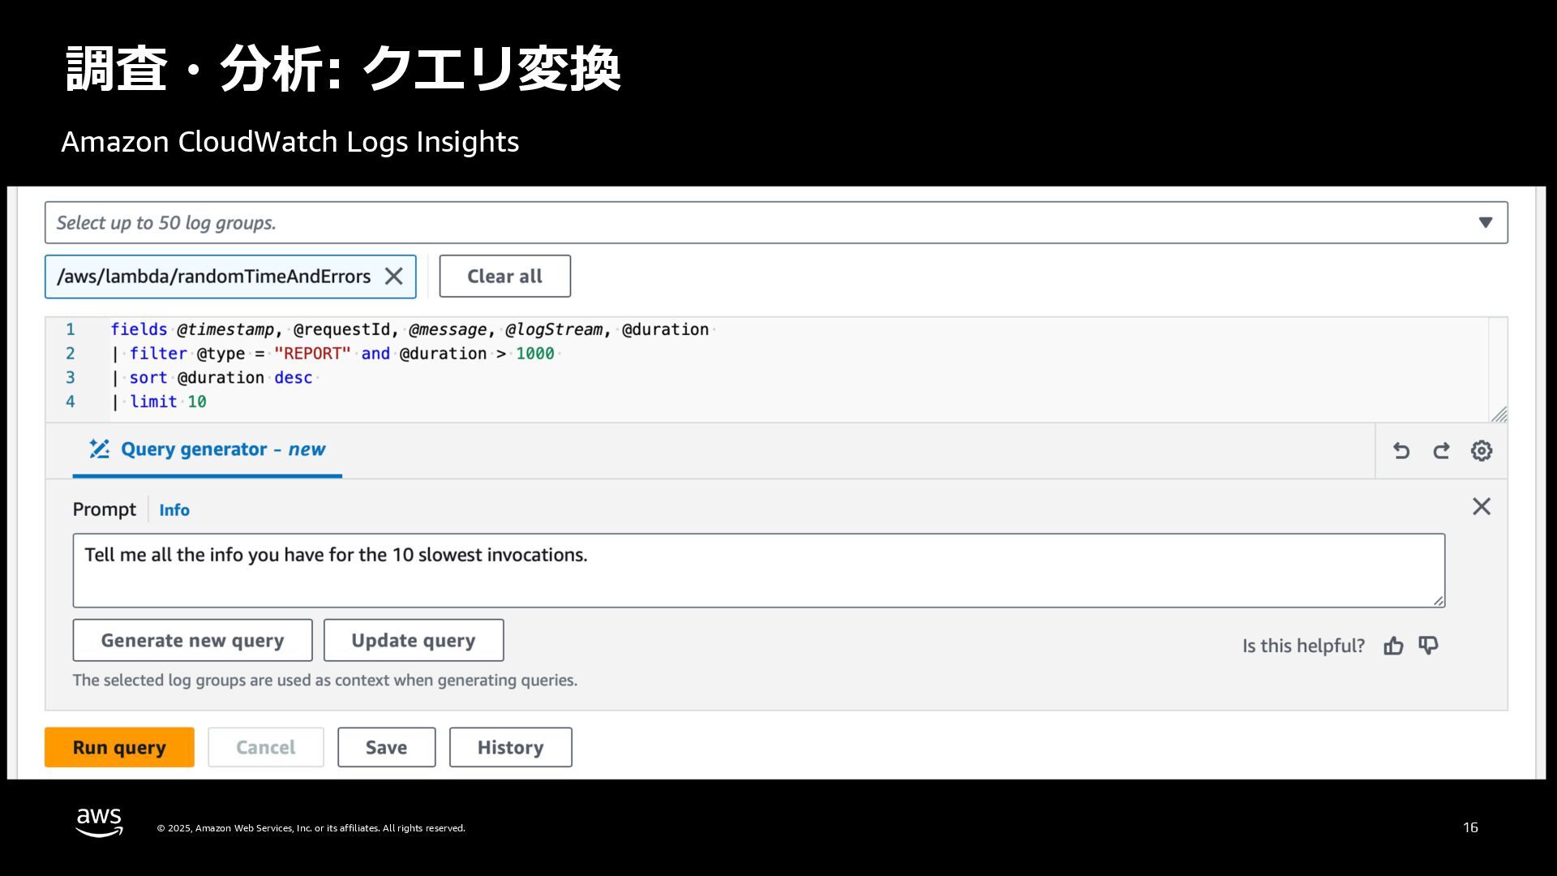Click into the prompt text area
The image size is (1557, 876).
click(x=759, y=570)
